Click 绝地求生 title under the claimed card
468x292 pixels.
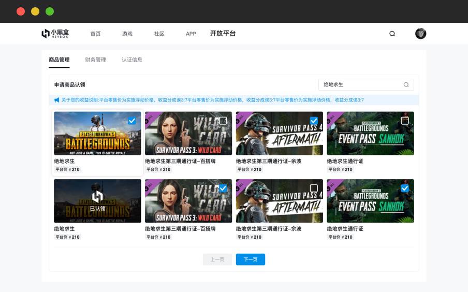[x=64, y=229]
